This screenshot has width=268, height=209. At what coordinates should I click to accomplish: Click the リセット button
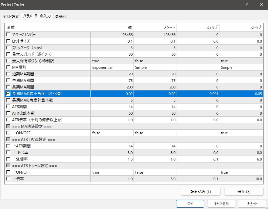pyautogui.click(x=252, y=203)
